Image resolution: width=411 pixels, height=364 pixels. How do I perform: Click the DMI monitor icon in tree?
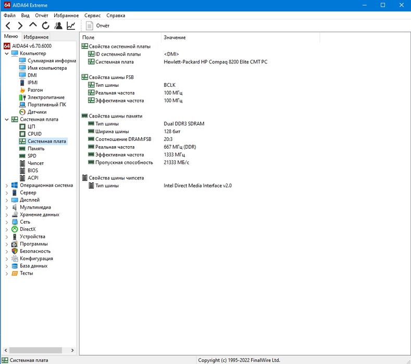coord(22,75)
